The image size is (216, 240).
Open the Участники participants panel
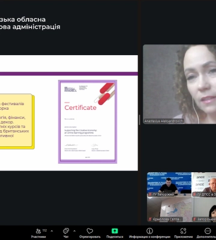click(x=39, y=233)
